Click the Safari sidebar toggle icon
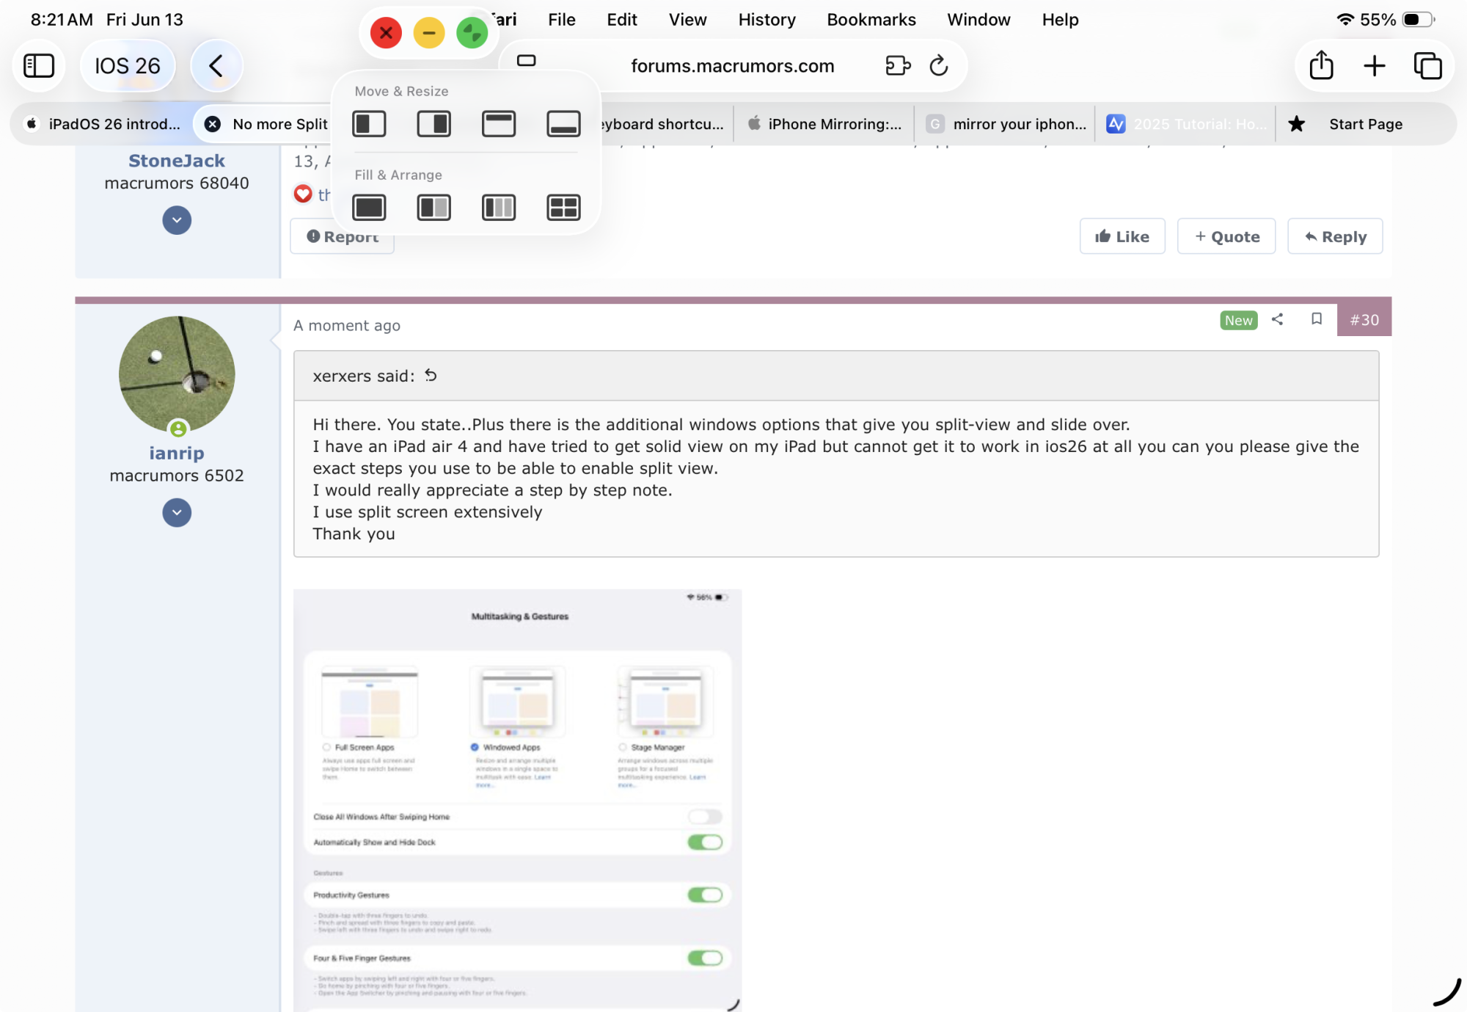Screen dimensions: 1467x1012 click(x=39, y=66)
